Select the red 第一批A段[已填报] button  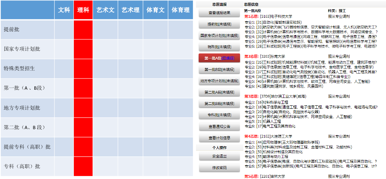pos(220,58)
